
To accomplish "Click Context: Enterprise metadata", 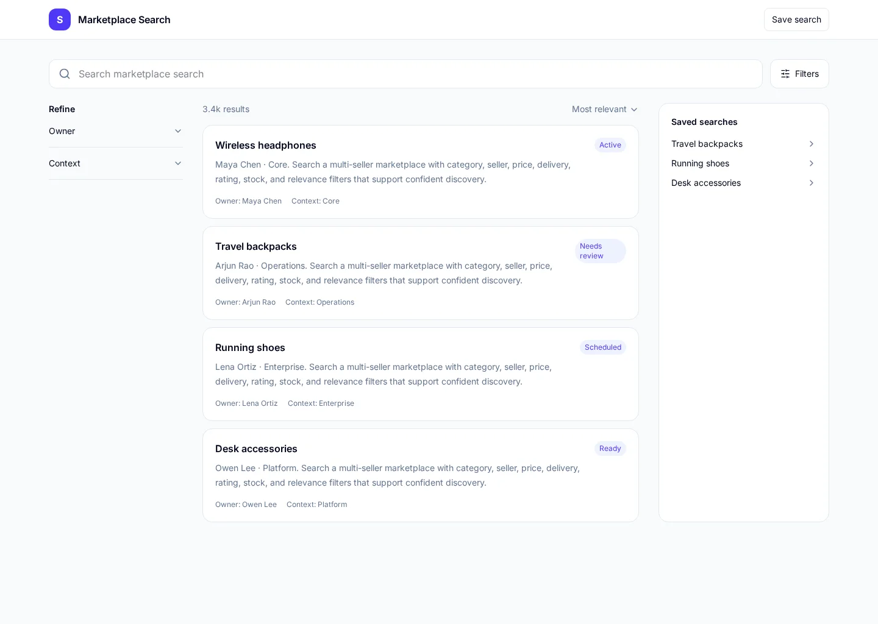I will (x=321, y=403).
